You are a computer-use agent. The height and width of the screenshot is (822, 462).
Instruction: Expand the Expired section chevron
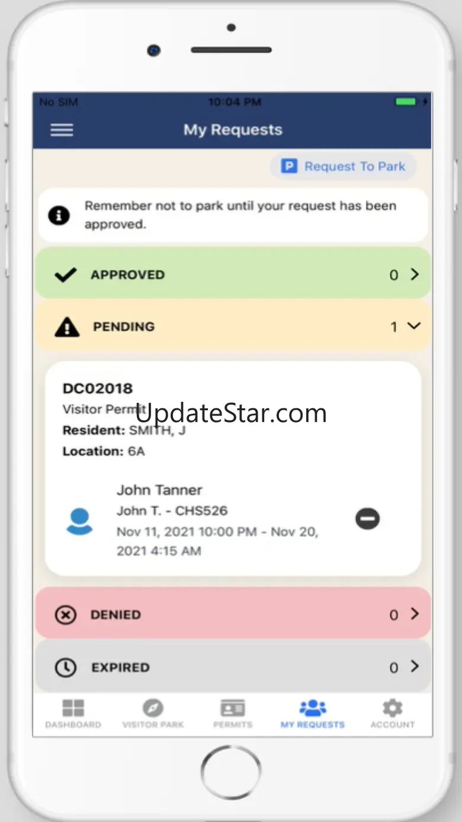click(415, 666)
